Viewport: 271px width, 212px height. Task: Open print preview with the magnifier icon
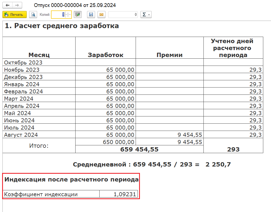[x=33, y=14]
